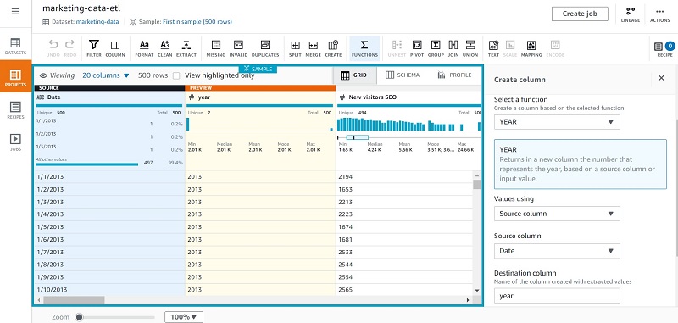The width and height of the screenshot is (678, 323).
Task: Close the Create column panel
Action: click(x=661, y=78)
